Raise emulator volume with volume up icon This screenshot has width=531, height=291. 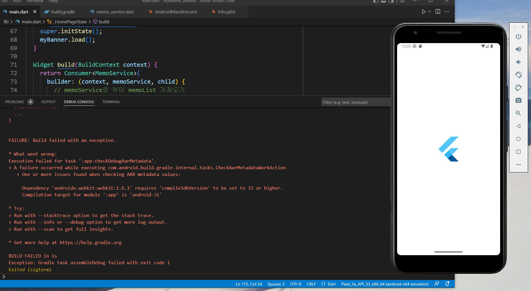point(518,49)
